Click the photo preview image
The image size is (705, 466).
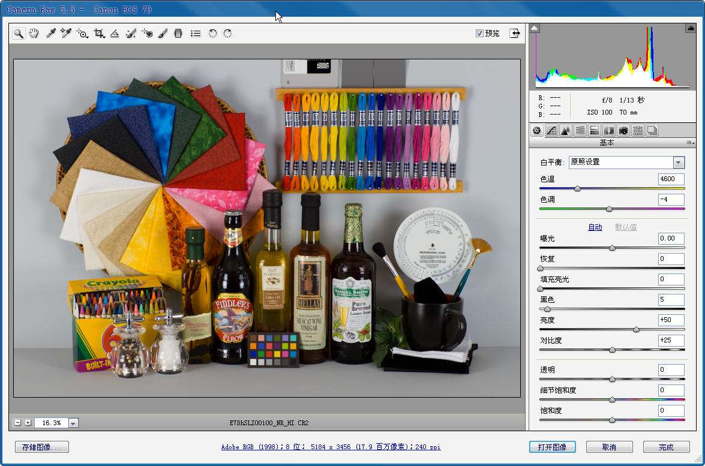coord(267,229)
